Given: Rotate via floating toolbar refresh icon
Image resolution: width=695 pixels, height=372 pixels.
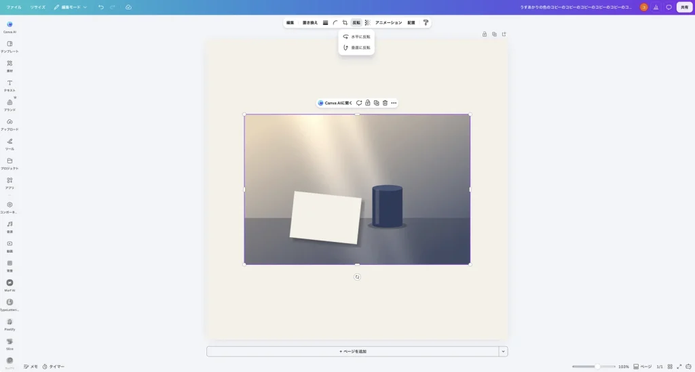Looking at the screenshot, I should [359, 103].
